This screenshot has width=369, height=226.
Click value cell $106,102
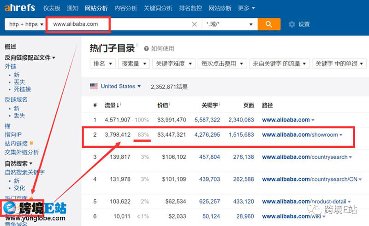point(174,157)
